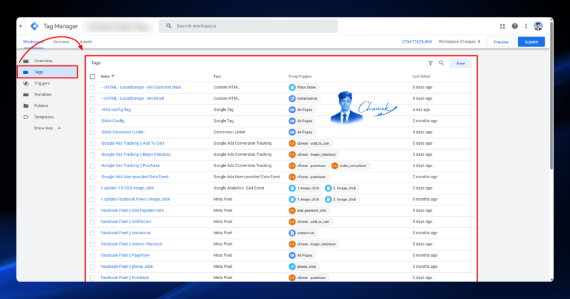Viewport: 570px width, 299px height.
Task: Check the box for Facebook Pixel PageView row
Action: coord(92,256)
